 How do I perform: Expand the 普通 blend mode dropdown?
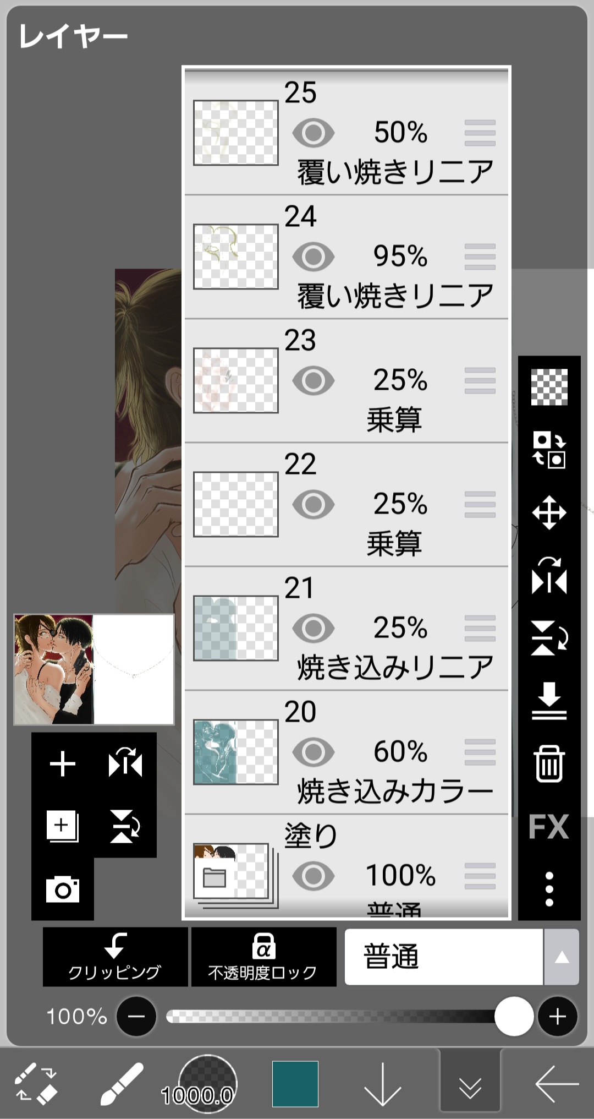click(561, 957)
